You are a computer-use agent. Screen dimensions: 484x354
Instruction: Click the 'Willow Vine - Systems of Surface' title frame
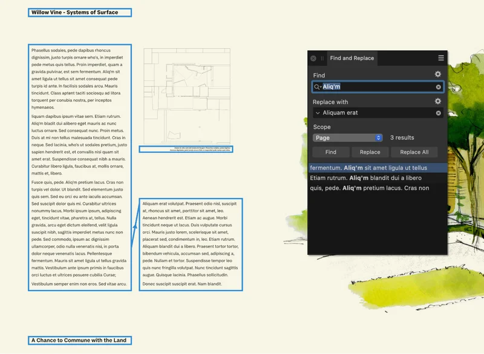click(x=80, y=12)
